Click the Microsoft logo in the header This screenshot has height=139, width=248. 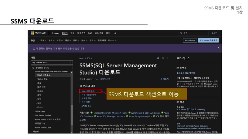coord(38,33)
